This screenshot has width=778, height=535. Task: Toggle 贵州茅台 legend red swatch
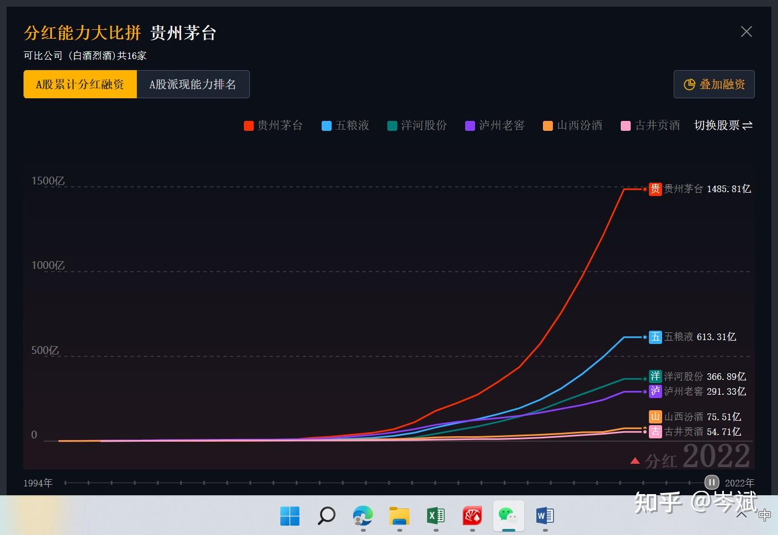(x=249, y=126)
